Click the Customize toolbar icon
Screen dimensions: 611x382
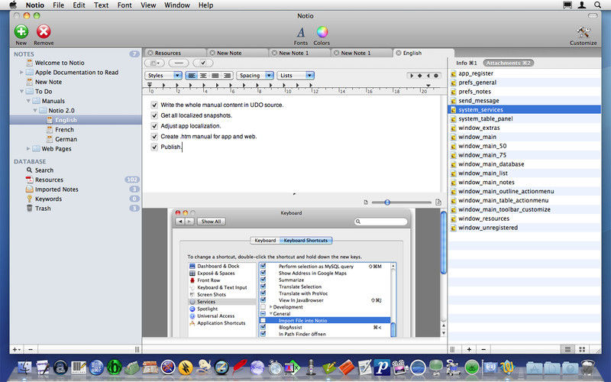point(583,32)
